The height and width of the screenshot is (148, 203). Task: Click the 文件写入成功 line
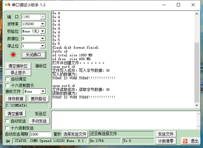(81, 70)
